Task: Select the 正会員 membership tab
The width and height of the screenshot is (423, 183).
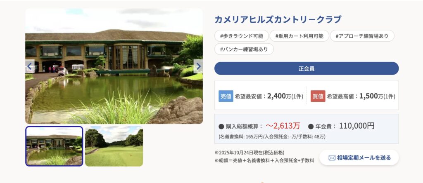Action: 307,68
